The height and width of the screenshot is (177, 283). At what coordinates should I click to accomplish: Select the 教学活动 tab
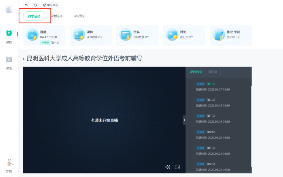(34, 16)
